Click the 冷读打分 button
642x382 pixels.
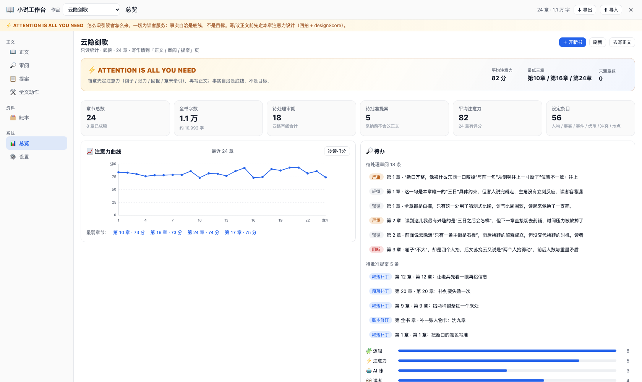337,151
